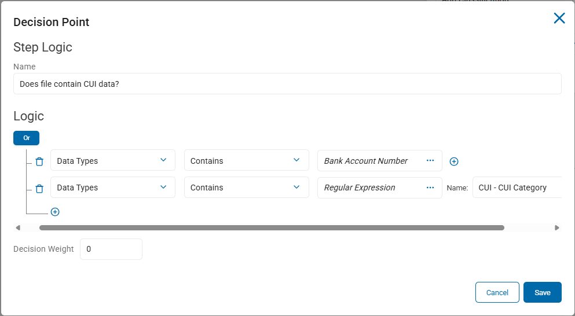575x316 pixels.
Task: Open ellipsis menu for Regular Expression
Action: point(430,188)
